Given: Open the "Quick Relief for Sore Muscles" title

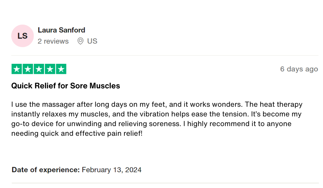Looking at the screenshot, I should tap(66, 86).
